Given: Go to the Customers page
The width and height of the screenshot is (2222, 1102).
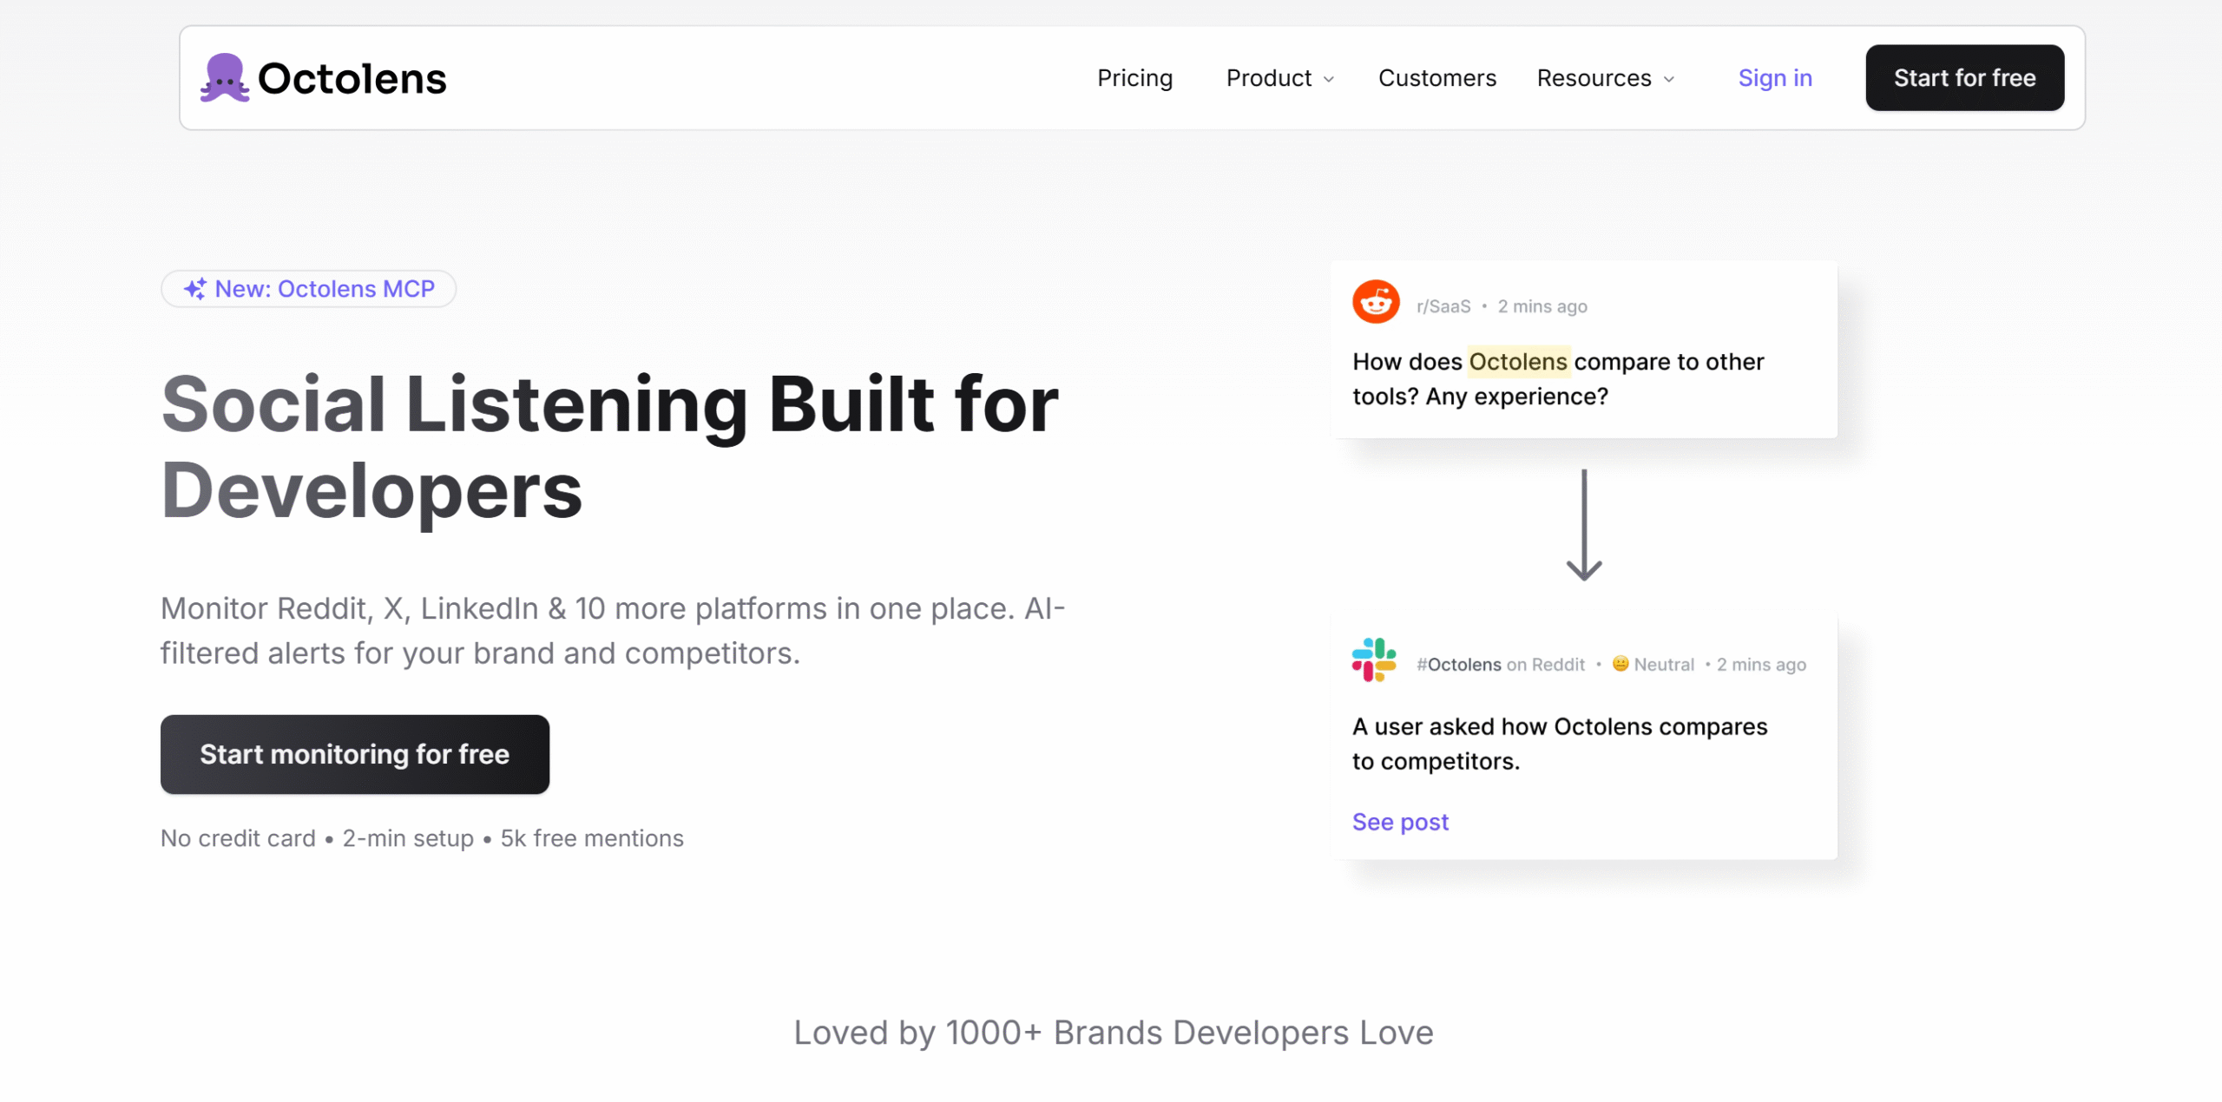Looking at the screenshot, I should [x=1437, y=78].
